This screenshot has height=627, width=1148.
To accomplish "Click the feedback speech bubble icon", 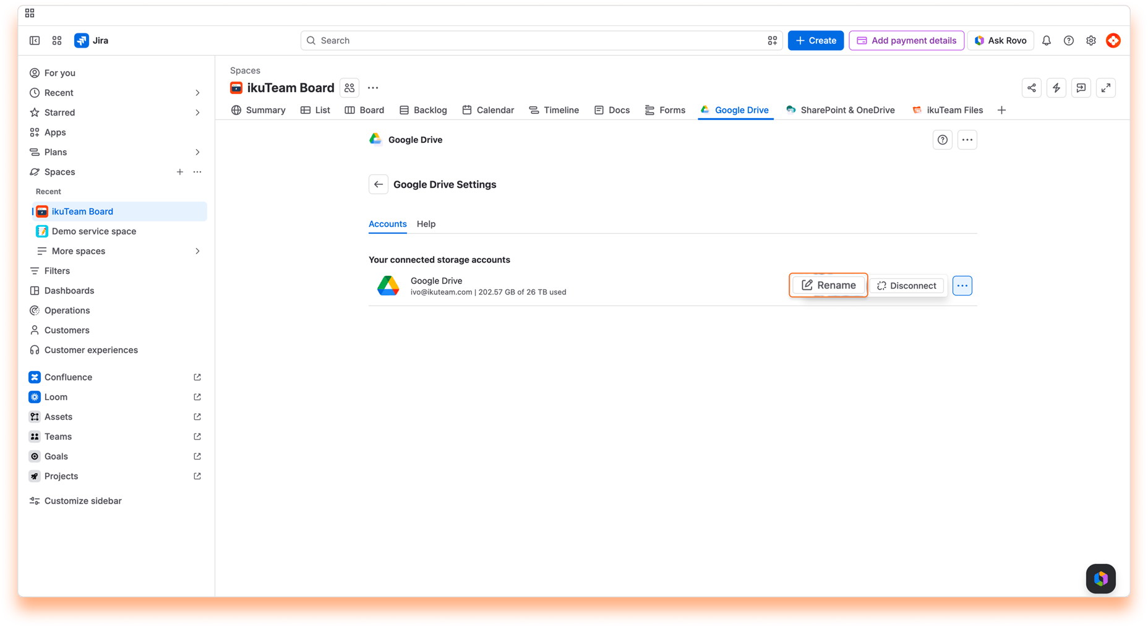I will (1081, 88).
